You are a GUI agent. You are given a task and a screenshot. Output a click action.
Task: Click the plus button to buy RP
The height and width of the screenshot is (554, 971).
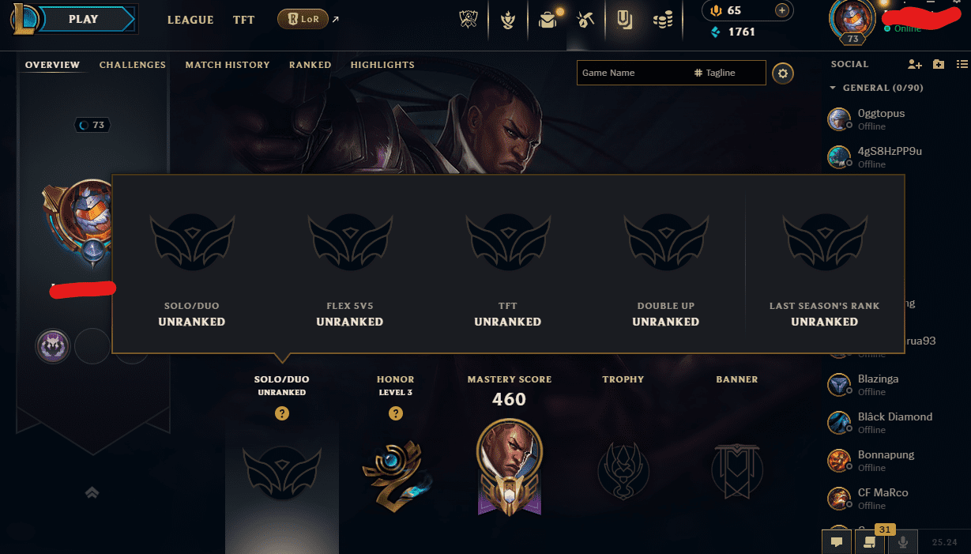(x=781, y=10)
